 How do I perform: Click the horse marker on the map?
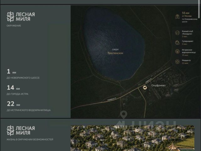pos(145,88)
